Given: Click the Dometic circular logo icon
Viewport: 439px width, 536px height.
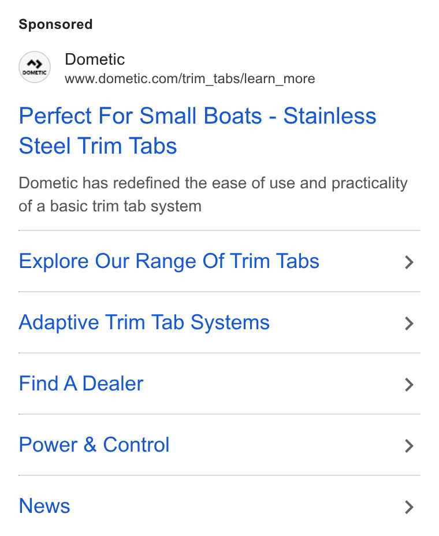Looking at the screenshot, I should click(x=35, y=67).
